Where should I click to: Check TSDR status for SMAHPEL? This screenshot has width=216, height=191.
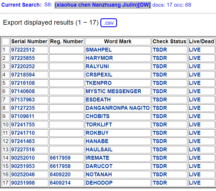[160, 50]
